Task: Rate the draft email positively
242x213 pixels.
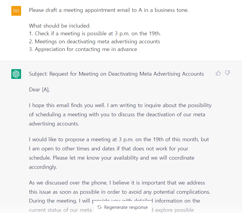Action: pos(218,73)
